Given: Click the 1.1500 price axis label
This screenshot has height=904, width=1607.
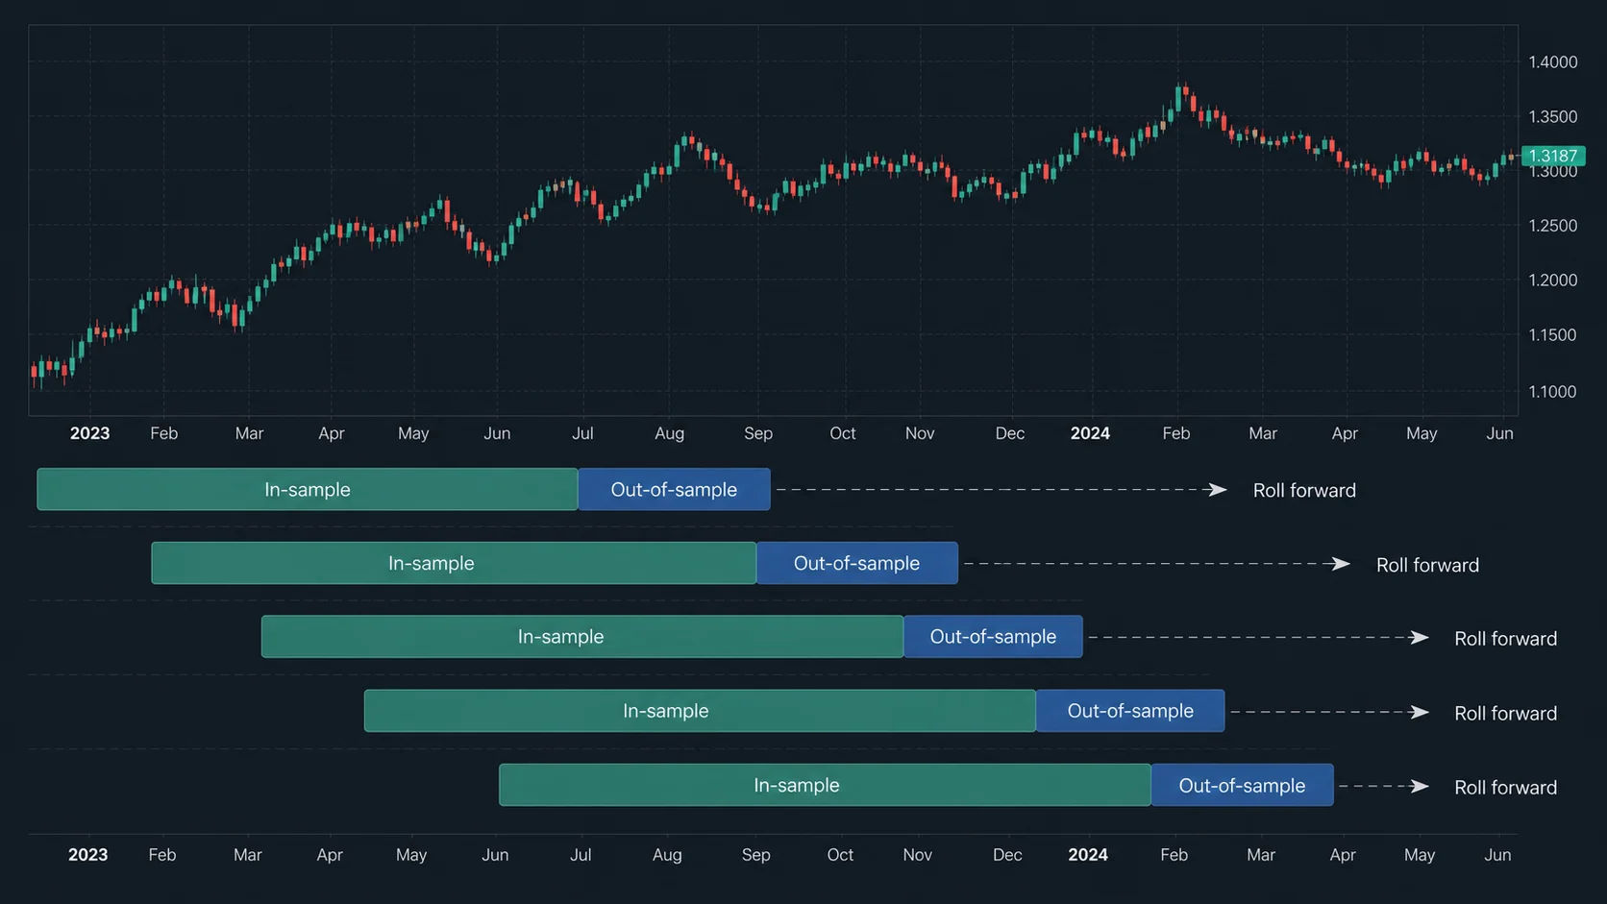Looking at the screenshot, I should tap(1553, 335).
